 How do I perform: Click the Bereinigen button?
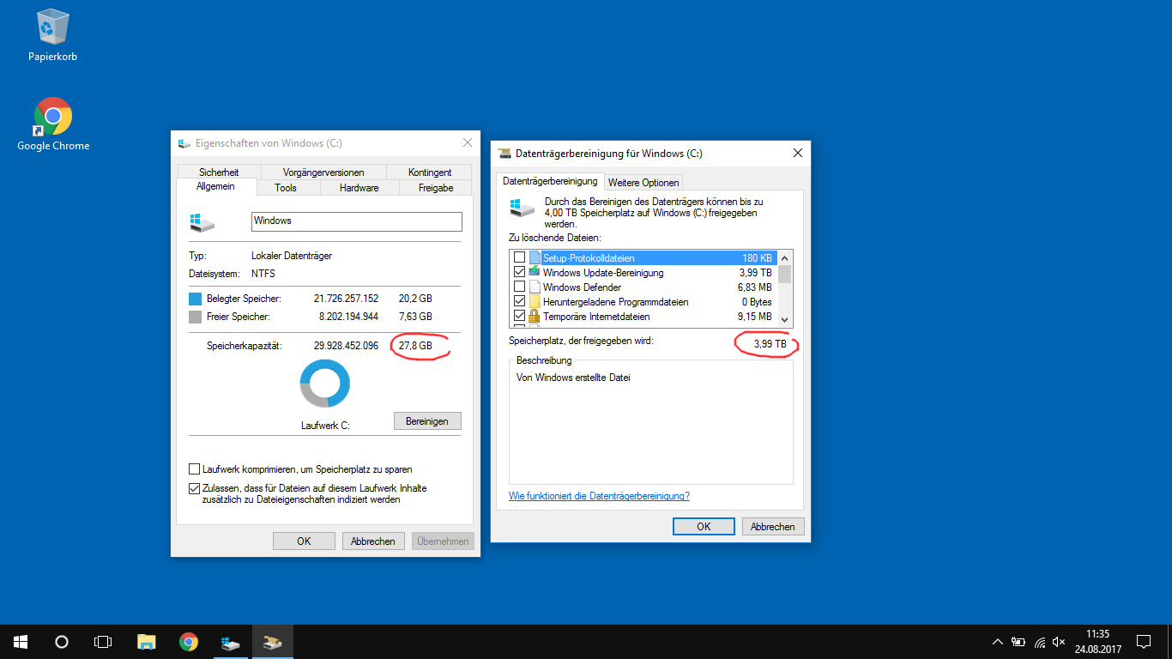427,421
